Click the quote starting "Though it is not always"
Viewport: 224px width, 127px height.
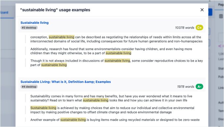point(117,63)
